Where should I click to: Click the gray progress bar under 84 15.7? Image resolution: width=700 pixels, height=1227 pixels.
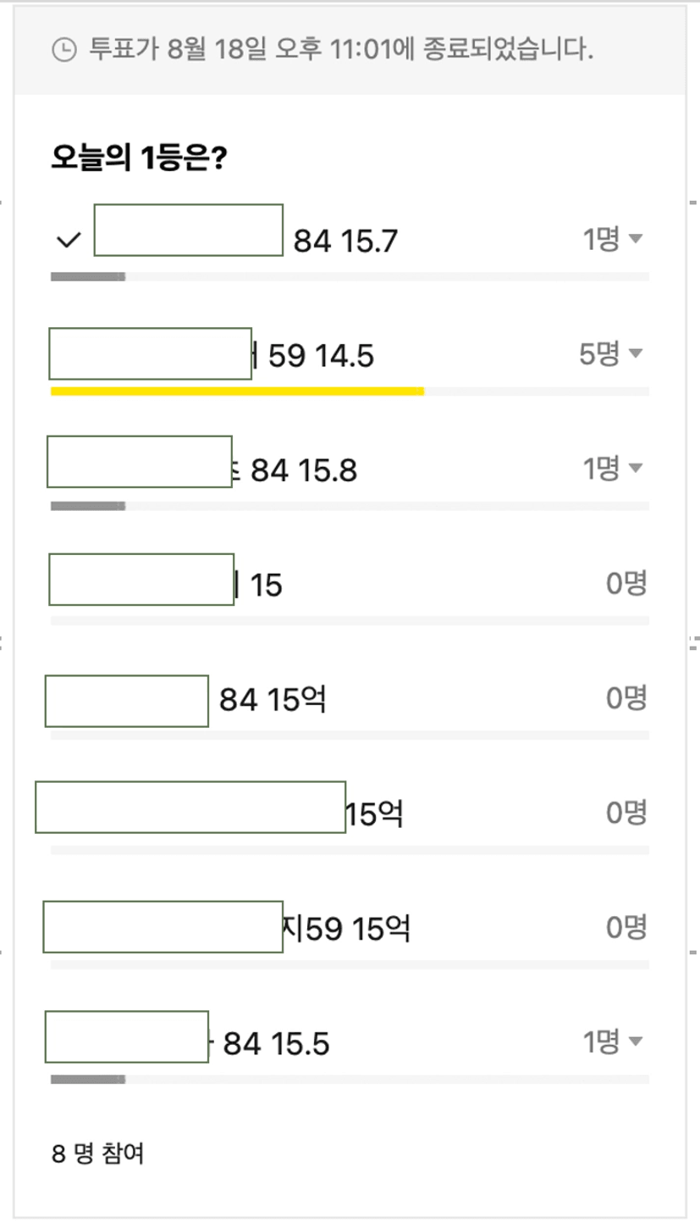point(88,276)
